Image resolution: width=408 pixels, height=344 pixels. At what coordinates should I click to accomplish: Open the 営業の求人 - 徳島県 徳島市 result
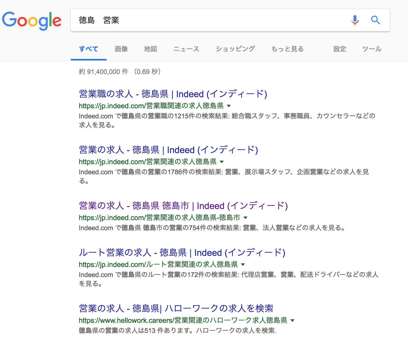(x=183, y=206)
